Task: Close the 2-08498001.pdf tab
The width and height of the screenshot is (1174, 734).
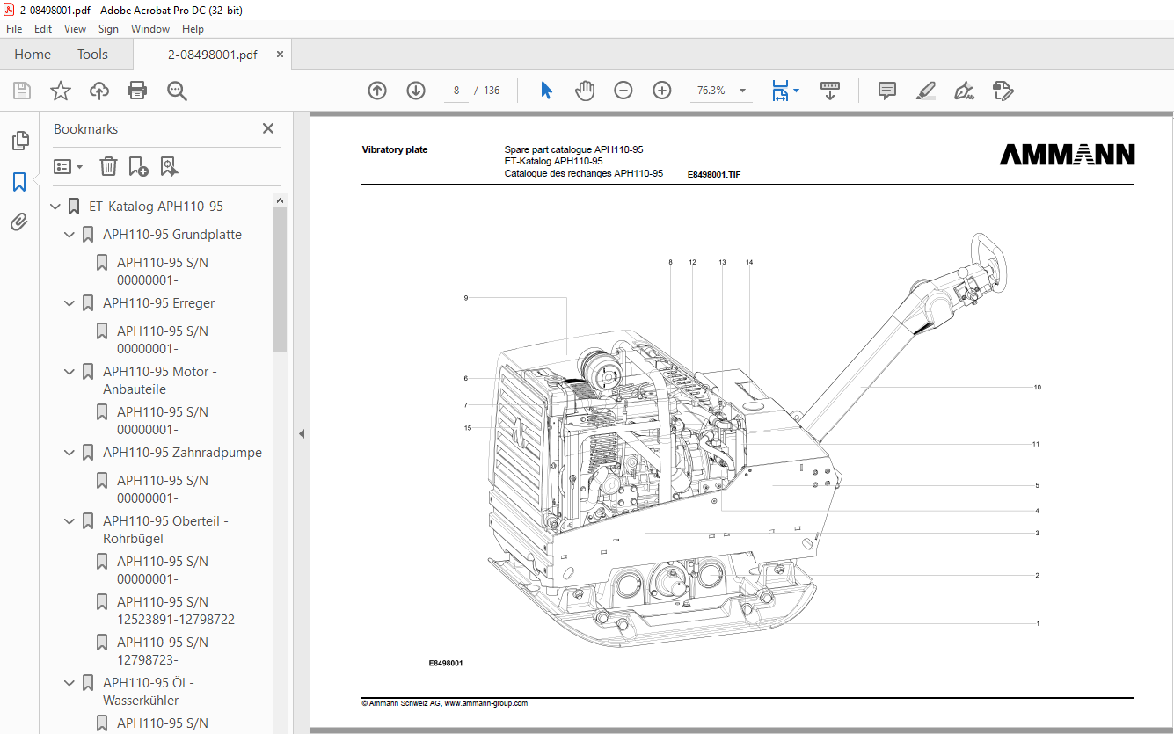Action: 280,55
